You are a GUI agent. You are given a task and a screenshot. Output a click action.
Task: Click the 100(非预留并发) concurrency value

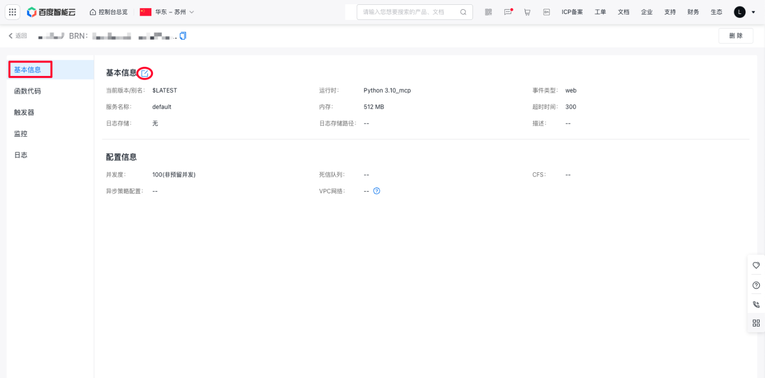pos(174,175)
